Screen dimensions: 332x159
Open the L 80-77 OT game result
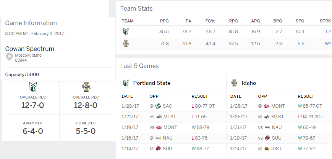coord(203,106)
